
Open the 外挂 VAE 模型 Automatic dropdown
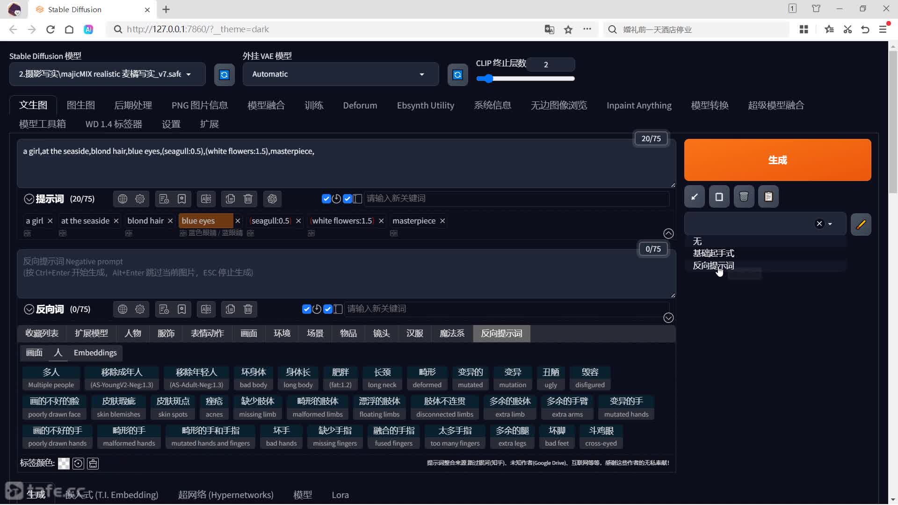(340, 74)
